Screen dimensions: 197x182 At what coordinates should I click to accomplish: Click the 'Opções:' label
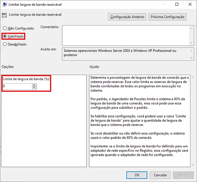[x=8, y=67]
